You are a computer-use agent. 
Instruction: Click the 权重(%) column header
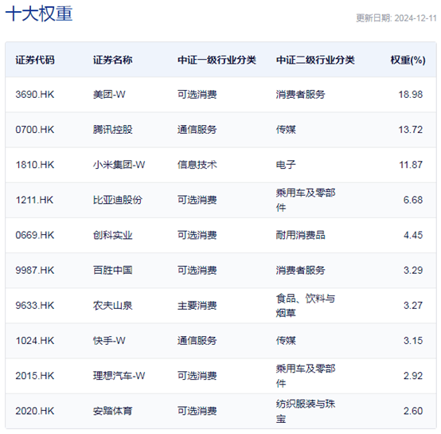(x=408, y=60)
